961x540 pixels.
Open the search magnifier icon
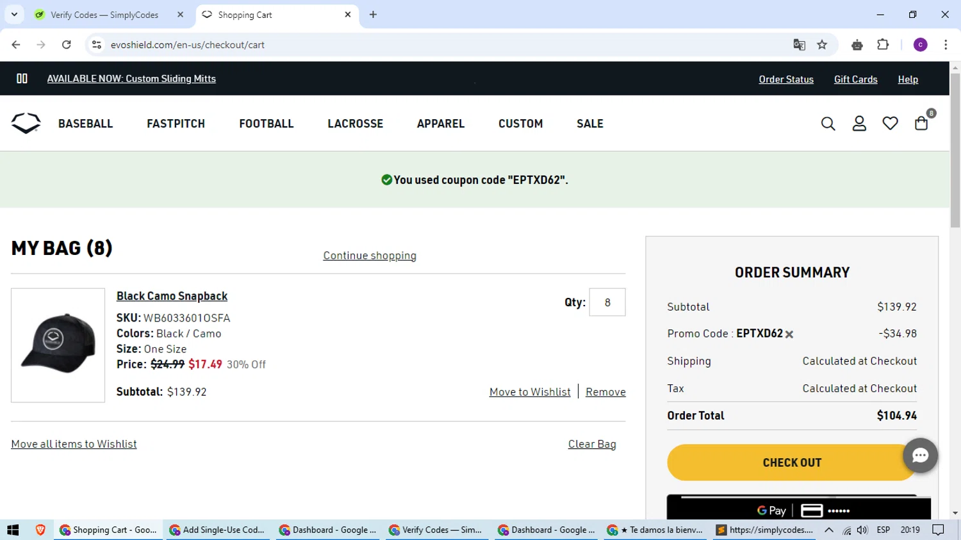[x=828, y=124]
